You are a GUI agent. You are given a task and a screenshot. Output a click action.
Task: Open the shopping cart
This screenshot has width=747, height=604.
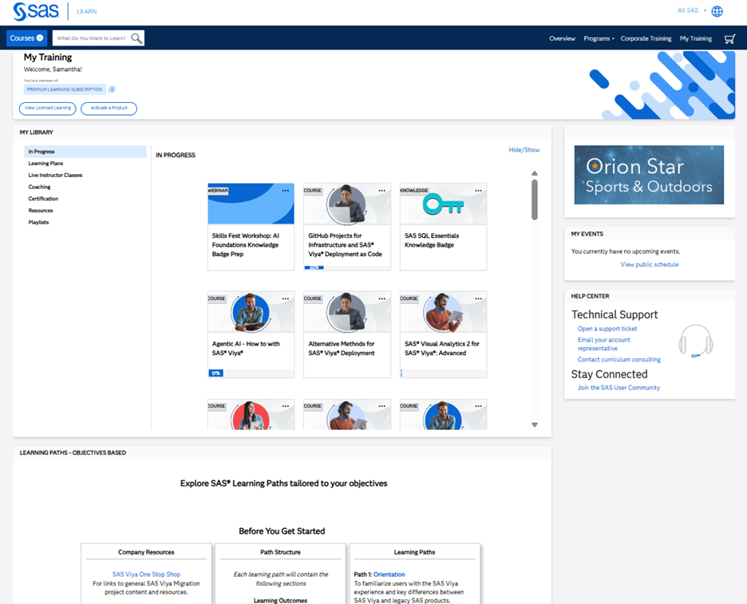pyautogui.click(x=729, y=38)
